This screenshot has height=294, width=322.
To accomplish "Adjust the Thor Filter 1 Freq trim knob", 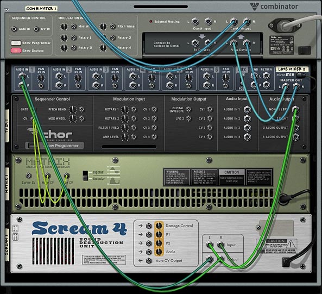I will (124, 128).
